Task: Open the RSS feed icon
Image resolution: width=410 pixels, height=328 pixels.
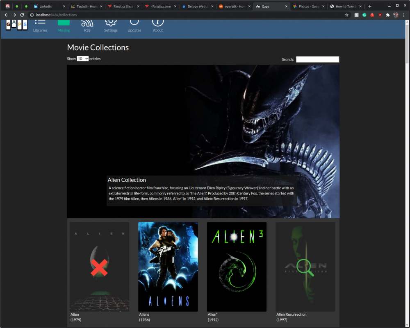Action: [x=87, y=23]
